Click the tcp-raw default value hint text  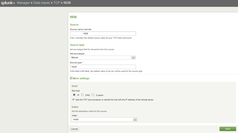[x=106, y=71]
